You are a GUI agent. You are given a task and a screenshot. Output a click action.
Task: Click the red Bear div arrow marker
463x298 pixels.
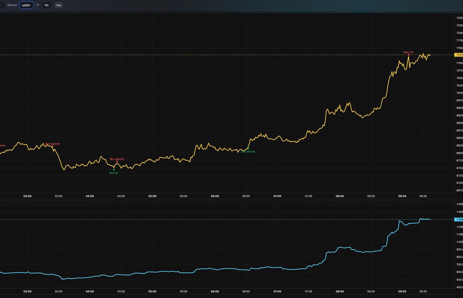click(408, 55)
